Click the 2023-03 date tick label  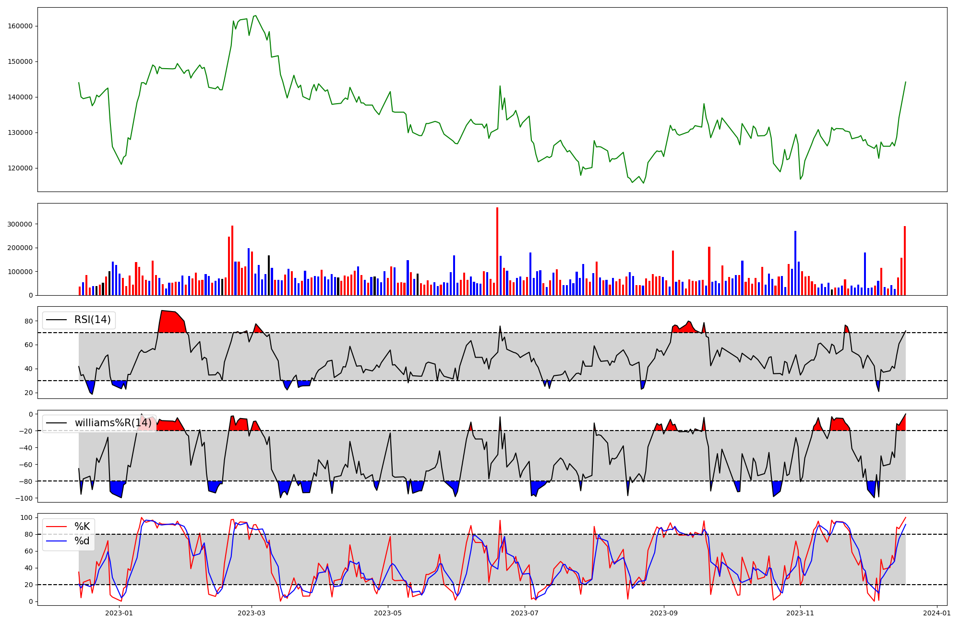click(x=252, y=613)
